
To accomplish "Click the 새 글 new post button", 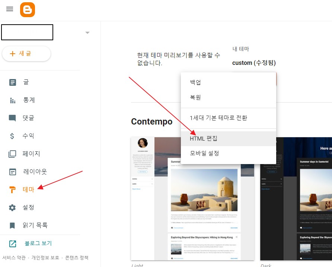I will pyautogui.click(x=26, y=54).
